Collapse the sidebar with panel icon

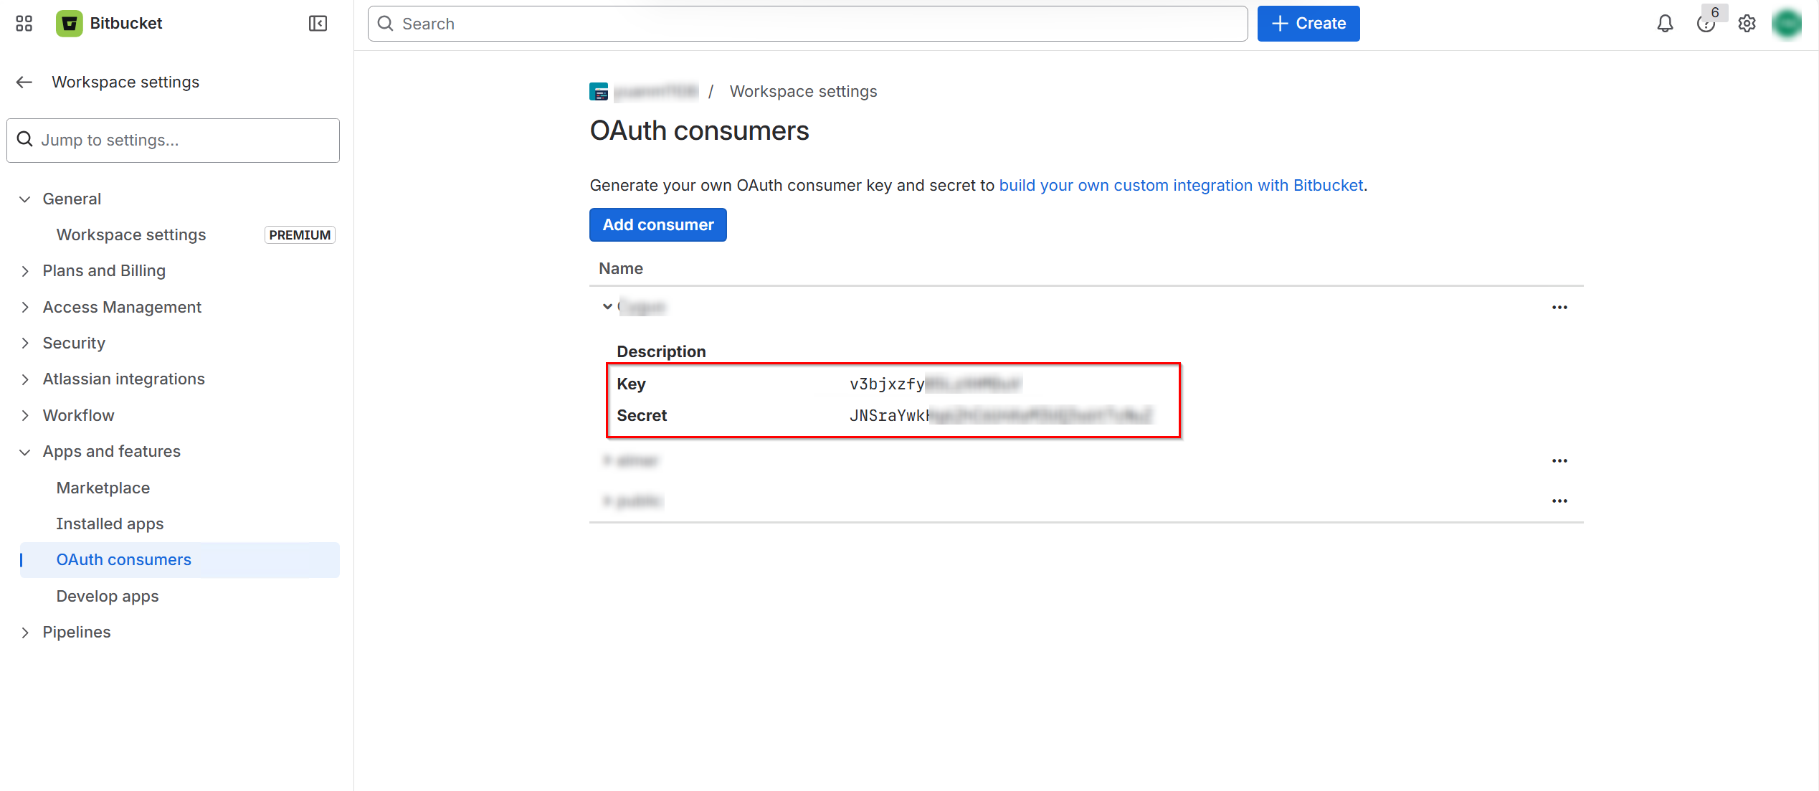(318, 24)
